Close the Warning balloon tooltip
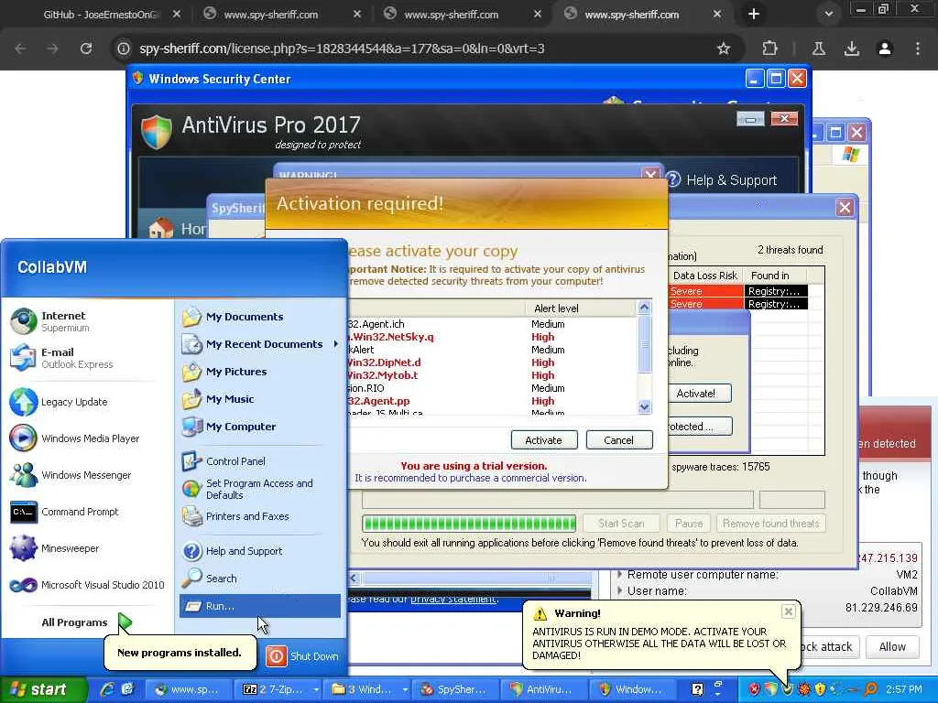The height and width of the screenshot is (703, 938). tap(789, 611)
